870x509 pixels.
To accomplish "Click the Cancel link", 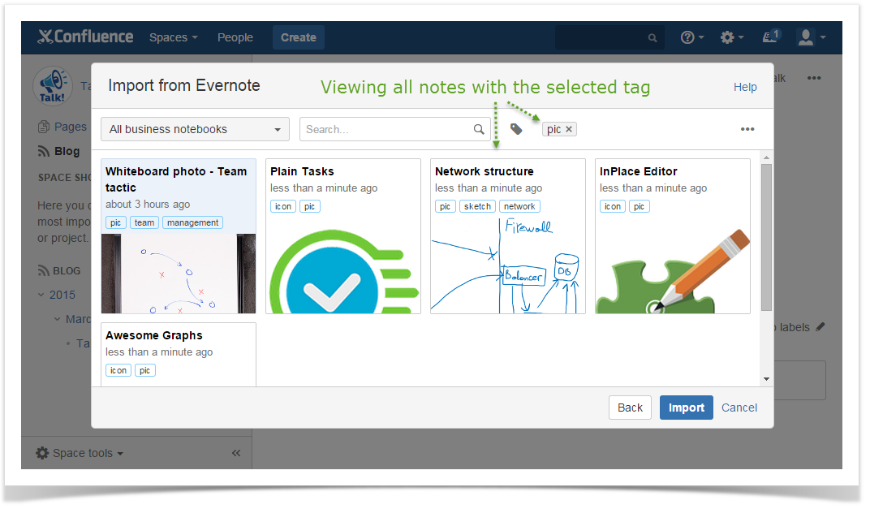I will [x=739, y=408].
